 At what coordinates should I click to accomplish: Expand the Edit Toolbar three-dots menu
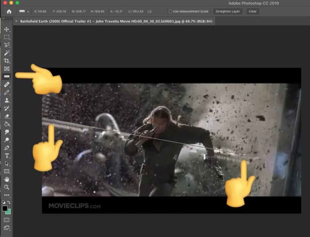click(x=7, y=195)
